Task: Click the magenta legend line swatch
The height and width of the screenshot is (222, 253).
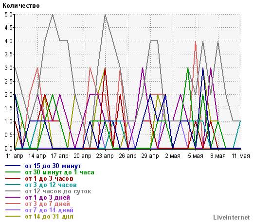Action: point(13,197)
